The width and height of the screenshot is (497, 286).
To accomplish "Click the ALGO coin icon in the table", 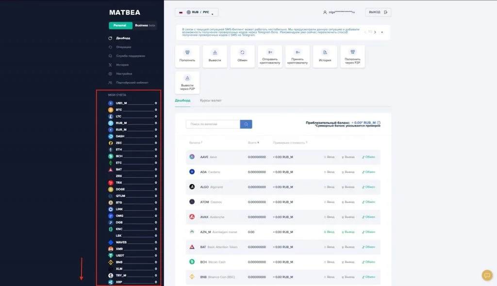I will click(192, 187).
